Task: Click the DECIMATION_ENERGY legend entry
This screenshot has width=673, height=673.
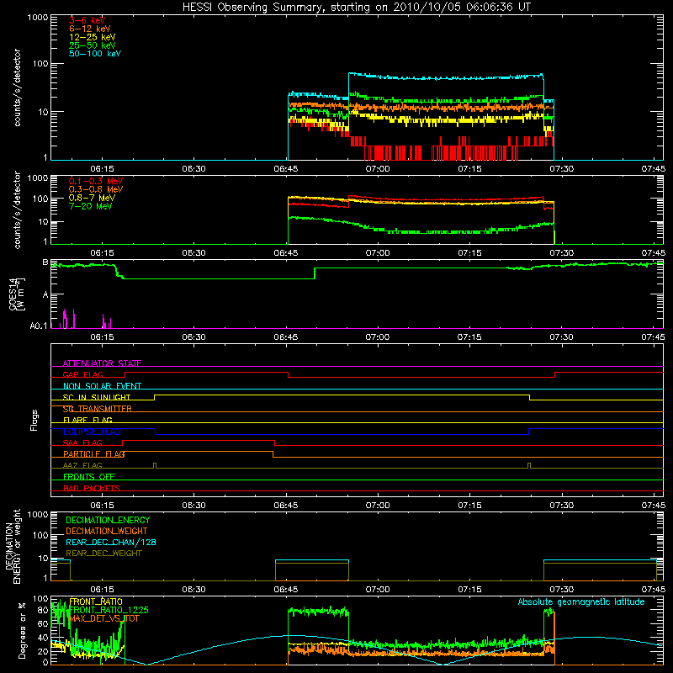Action: (x=108, y=520)
